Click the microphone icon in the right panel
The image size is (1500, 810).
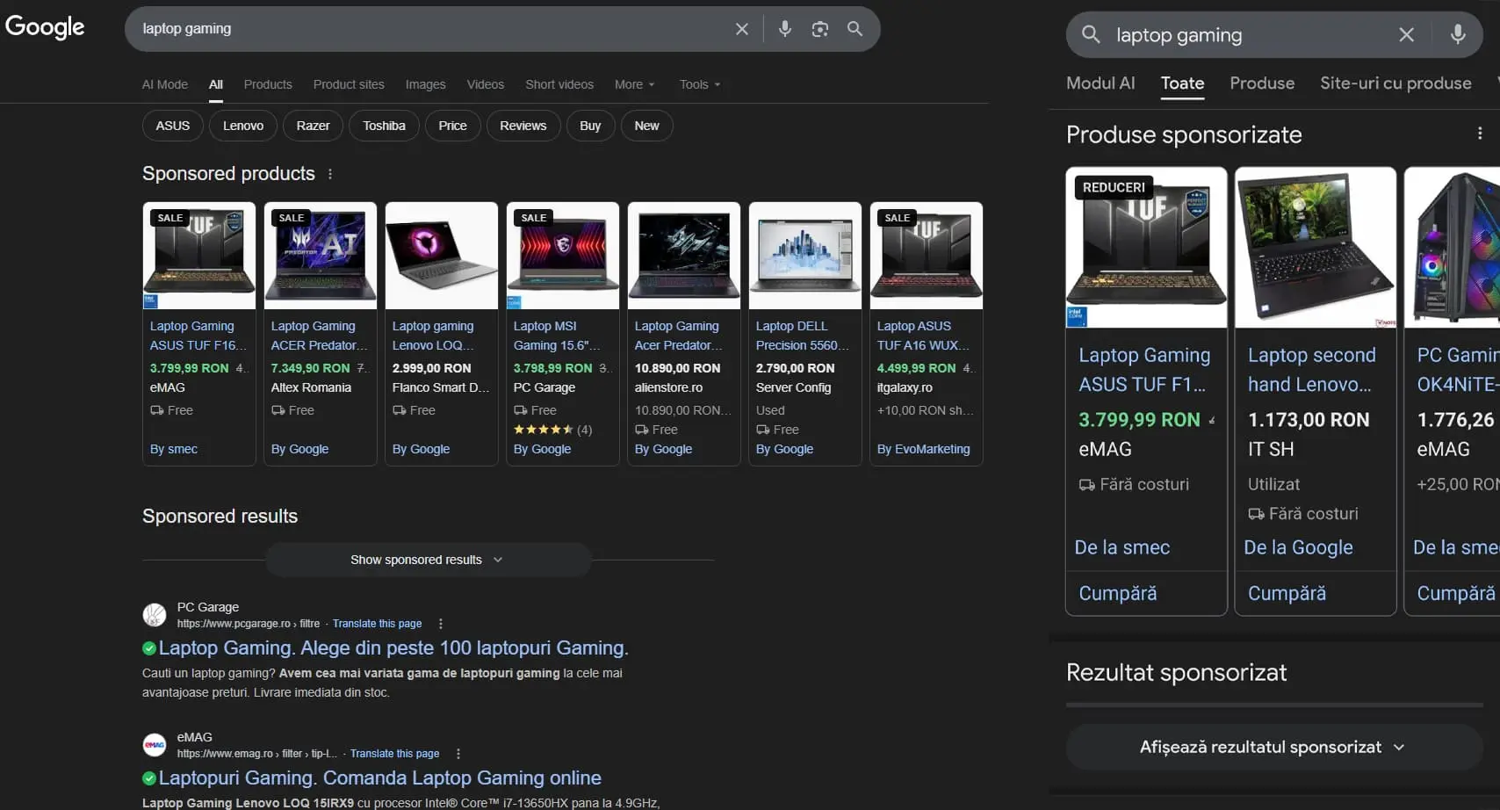click(x=1457, y=34)
